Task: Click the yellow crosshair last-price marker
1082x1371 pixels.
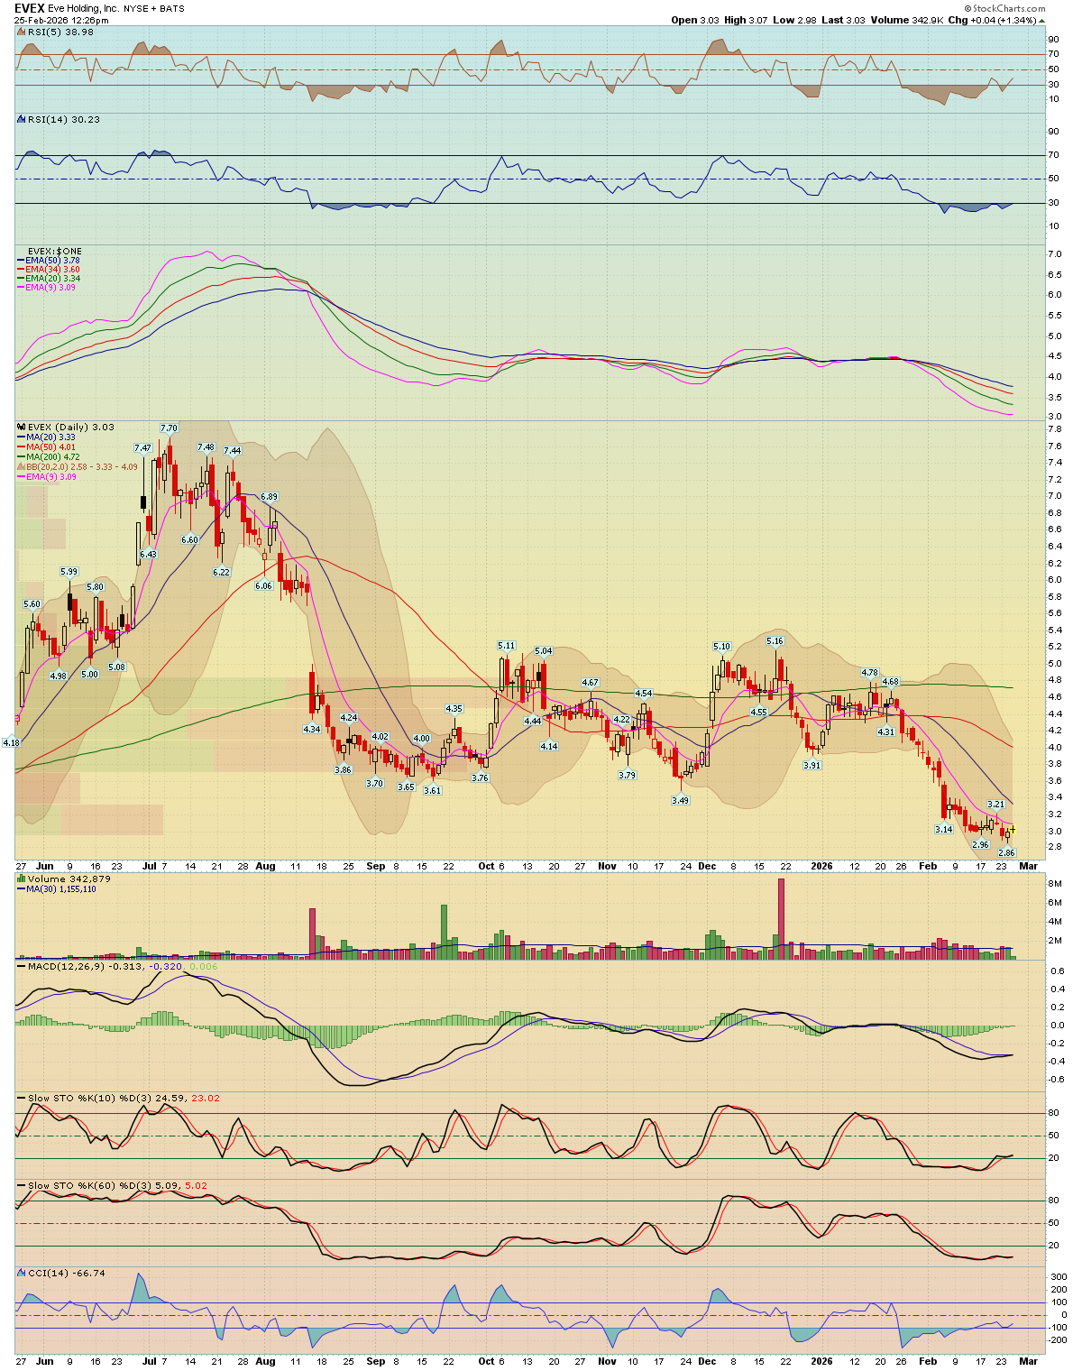Action: [x=1013, y=829]
